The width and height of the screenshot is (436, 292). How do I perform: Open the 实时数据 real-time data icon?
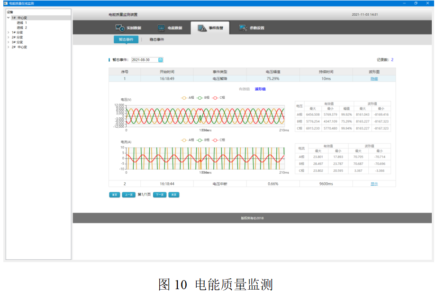click(120, 28)
